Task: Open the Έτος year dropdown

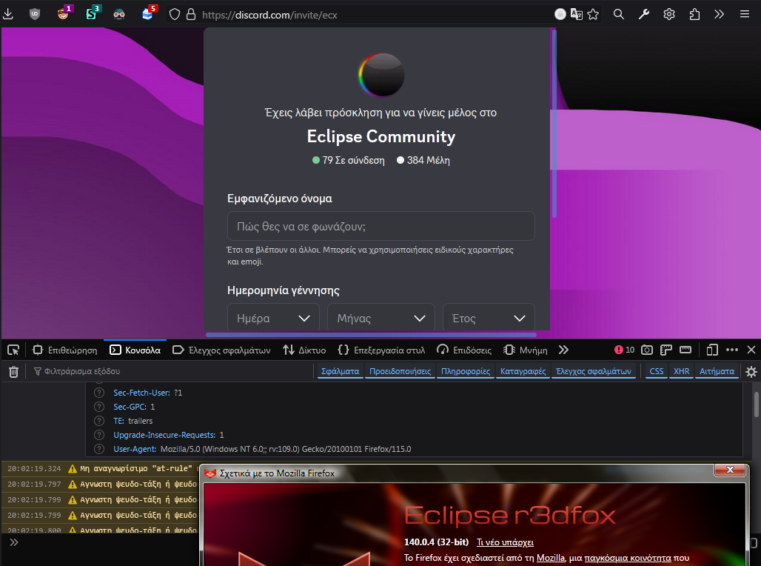Action: coord(489,319)
